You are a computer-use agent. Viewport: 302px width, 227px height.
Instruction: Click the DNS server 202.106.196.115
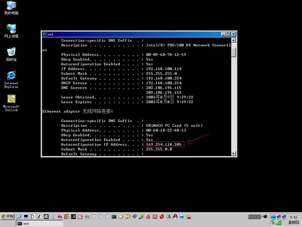coord(164,87)
